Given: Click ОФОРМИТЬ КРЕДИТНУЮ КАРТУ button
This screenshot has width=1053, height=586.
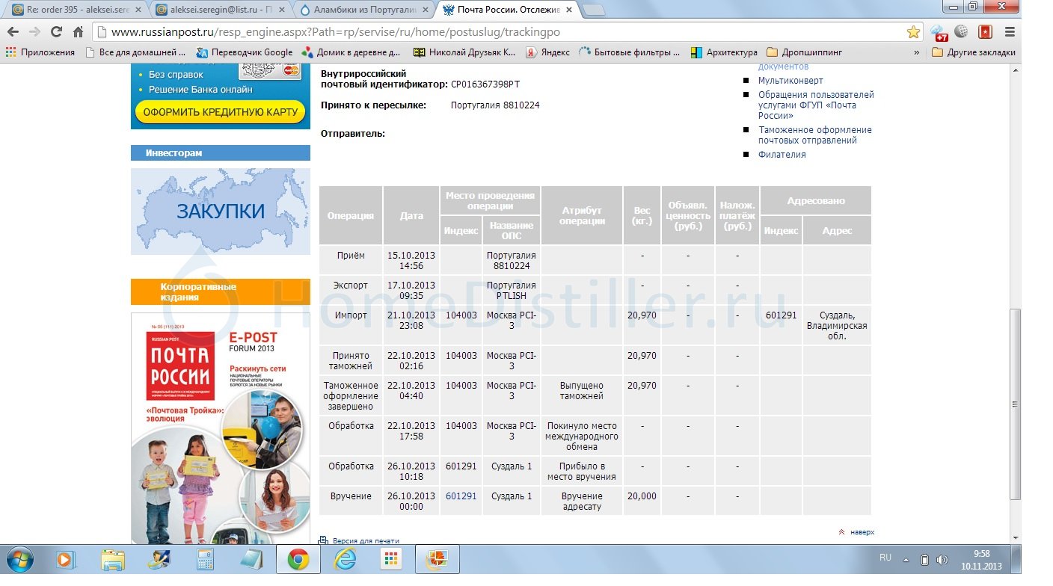Looking at the screenshot, I should click(x=221, y=112).
